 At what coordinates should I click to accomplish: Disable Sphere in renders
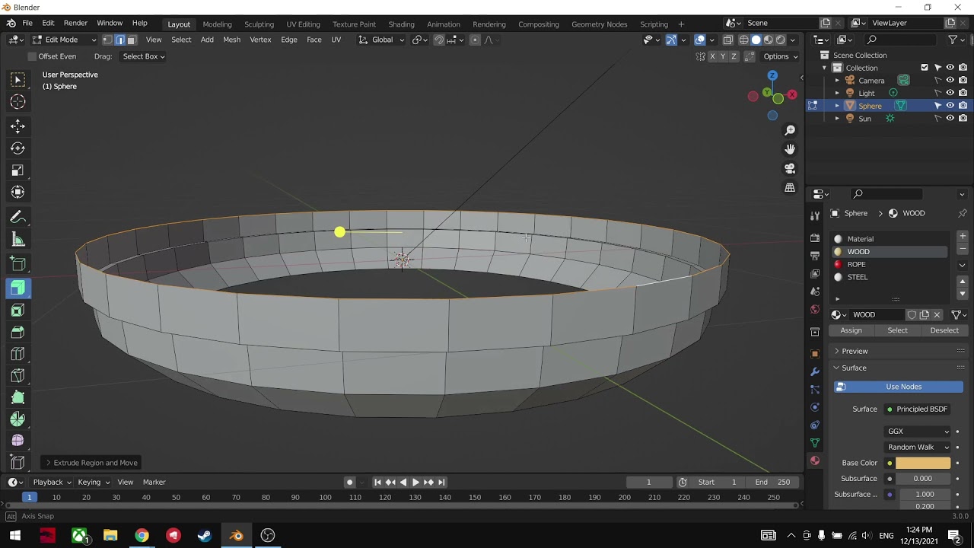pyautogui.click(x=963, y=106)
